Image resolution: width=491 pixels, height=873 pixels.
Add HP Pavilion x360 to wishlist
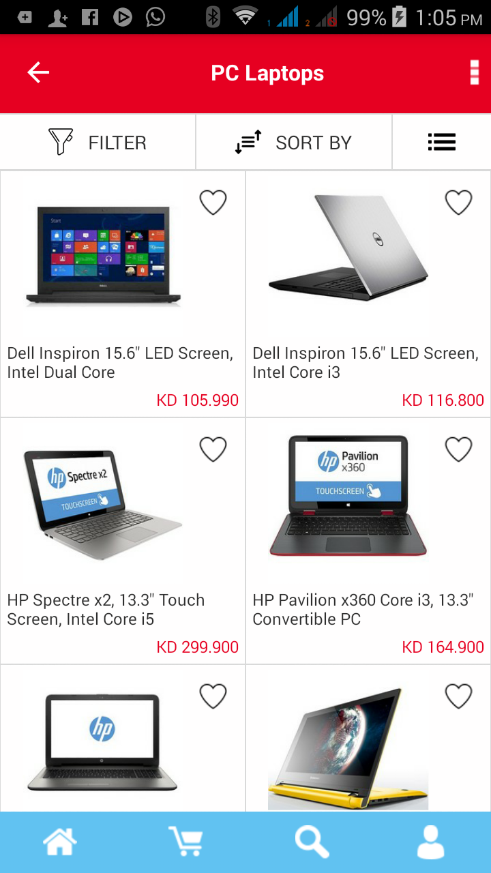[x=458, y=449]
